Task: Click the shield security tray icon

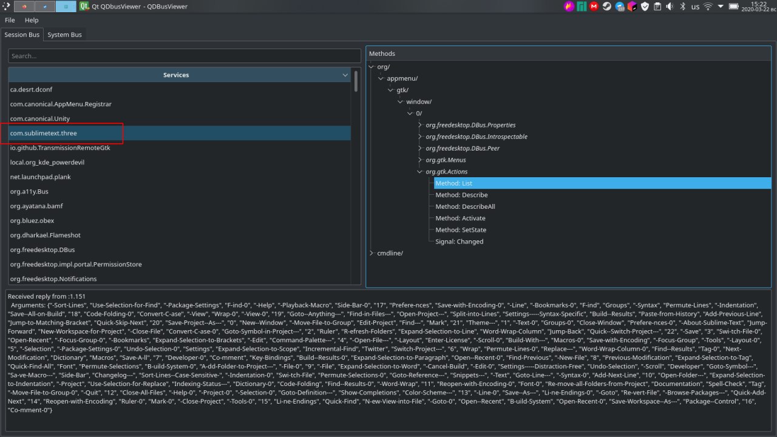Action: coord(645,7)
